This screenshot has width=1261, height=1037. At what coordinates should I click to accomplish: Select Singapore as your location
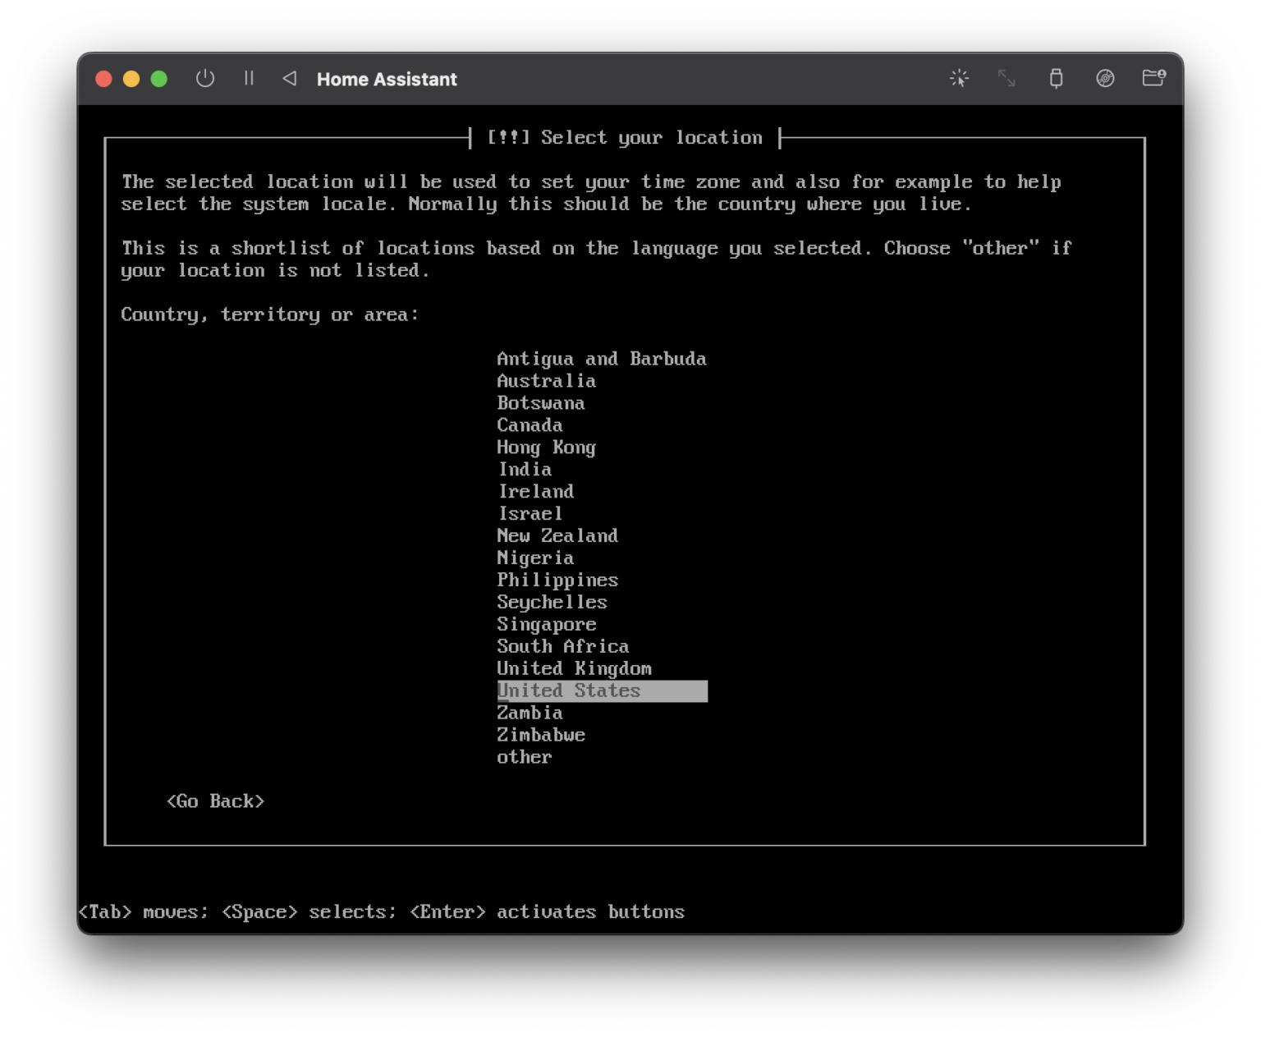click(x=546, y=624)
